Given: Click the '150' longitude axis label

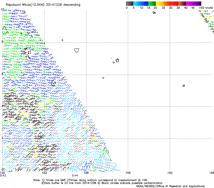Looking at the screenshot, I should 2,173.
